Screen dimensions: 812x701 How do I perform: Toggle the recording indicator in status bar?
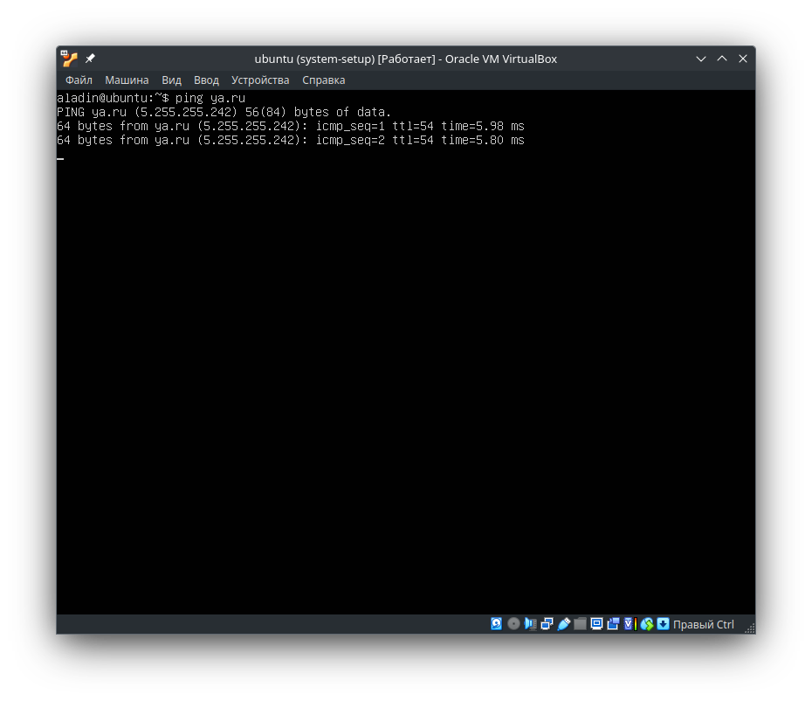tap(612, 623)
